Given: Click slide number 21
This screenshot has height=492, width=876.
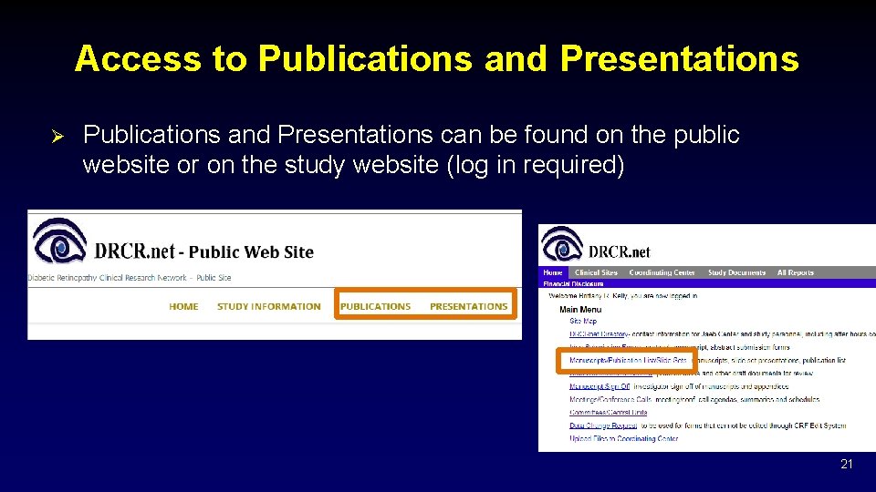Looking at the screenshot, I should 847,464.
